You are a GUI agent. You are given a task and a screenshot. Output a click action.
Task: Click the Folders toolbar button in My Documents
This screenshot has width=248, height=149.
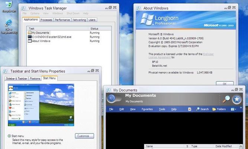pos(219,109)
